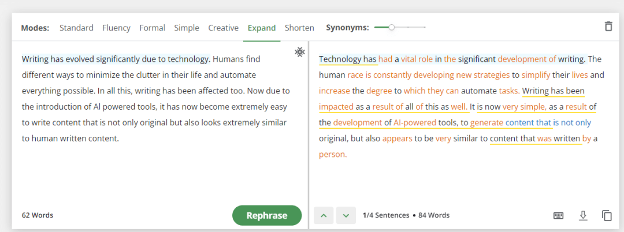
Task: Click the blue phrase 'content that is not only'
Action: 548,123
